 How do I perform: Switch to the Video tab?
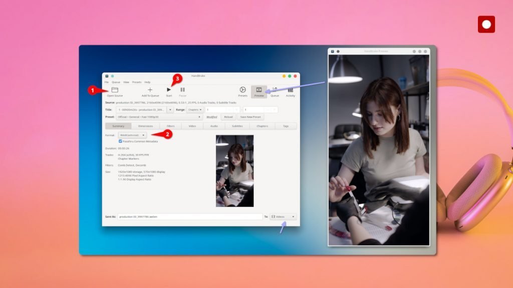pos(192,126)
